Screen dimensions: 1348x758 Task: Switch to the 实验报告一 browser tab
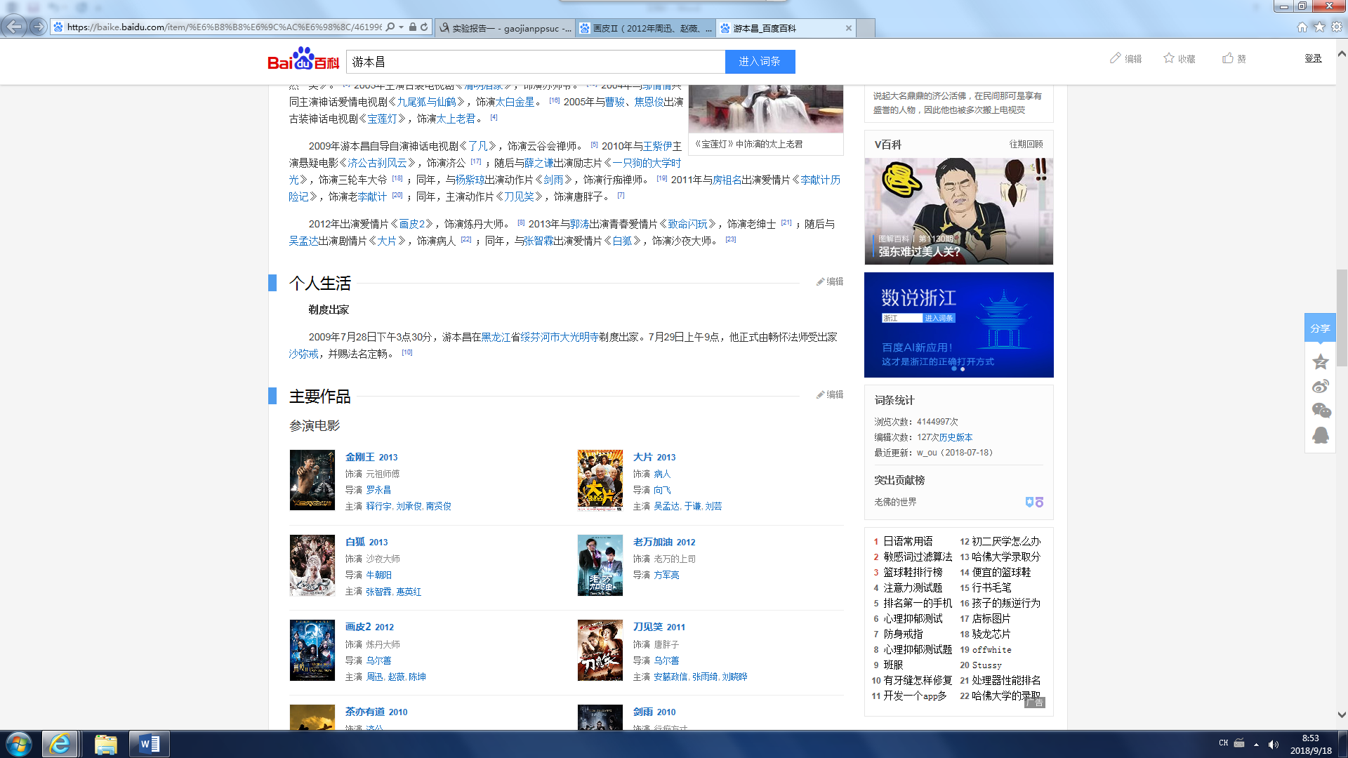point(505,28)
